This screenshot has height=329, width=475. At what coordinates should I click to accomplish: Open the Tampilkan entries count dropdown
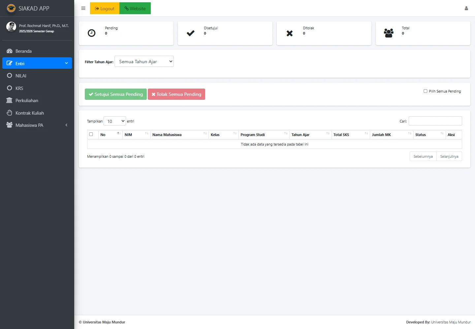pyautogui.click(x=114, y=121)
